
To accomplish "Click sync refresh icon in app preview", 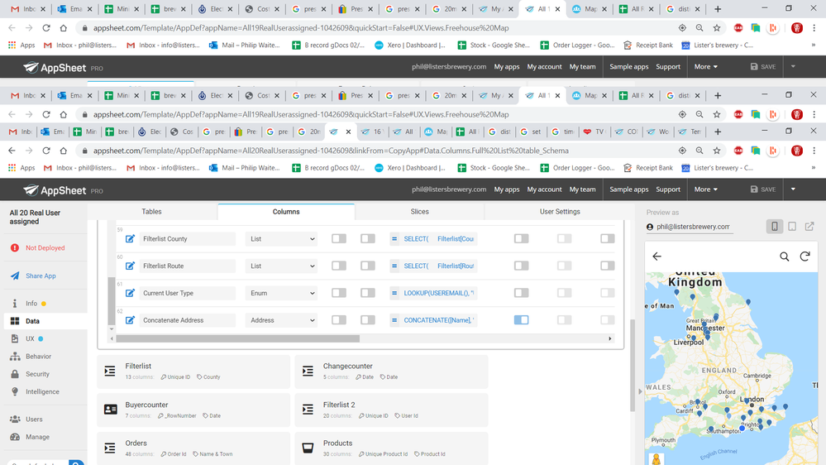I will tap(805, 256).
